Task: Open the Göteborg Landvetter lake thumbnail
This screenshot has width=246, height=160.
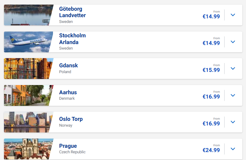Action: pyautogui.click(x=28, y=15)
